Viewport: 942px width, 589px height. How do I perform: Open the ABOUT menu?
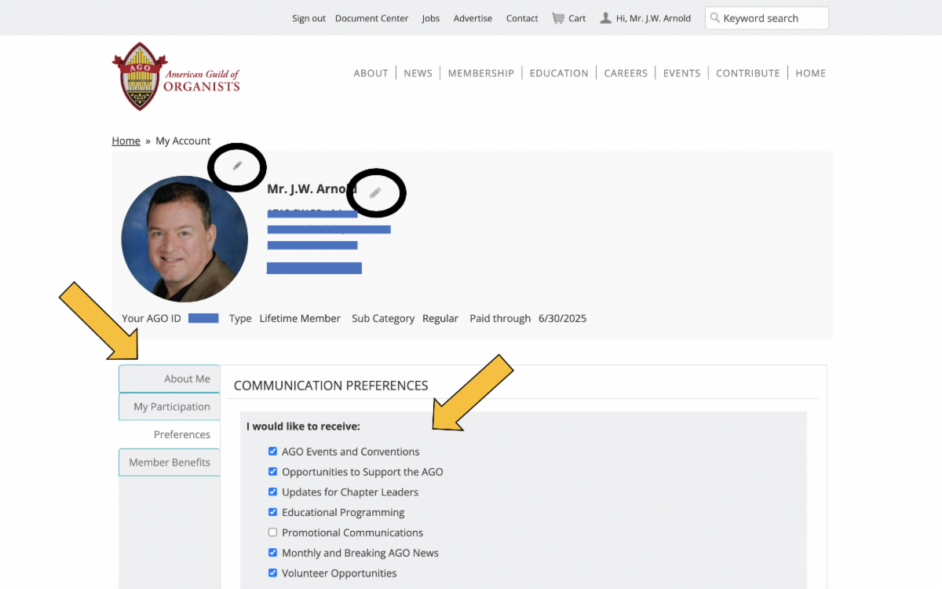pos(371,73)
